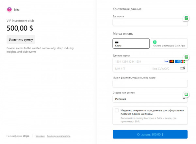Open password manager icon by email field
This screenshot has height=144, width=196.
click(x=186, y=18)
